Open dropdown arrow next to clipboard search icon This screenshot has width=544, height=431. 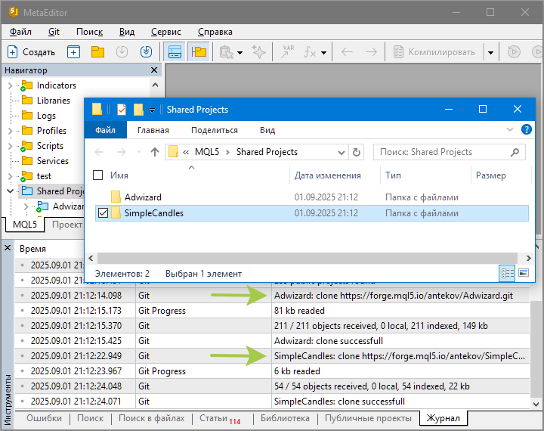click(x=240, y=53)
